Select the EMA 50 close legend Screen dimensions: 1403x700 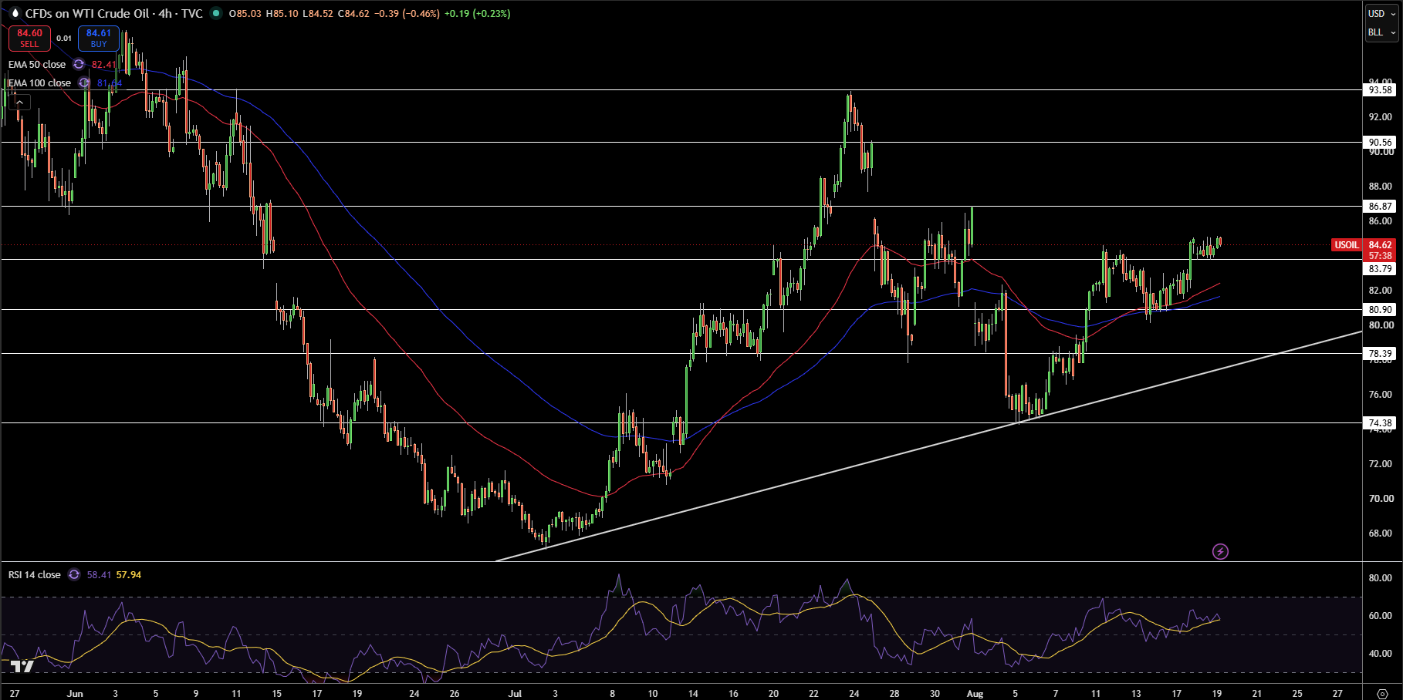point(37,65)
